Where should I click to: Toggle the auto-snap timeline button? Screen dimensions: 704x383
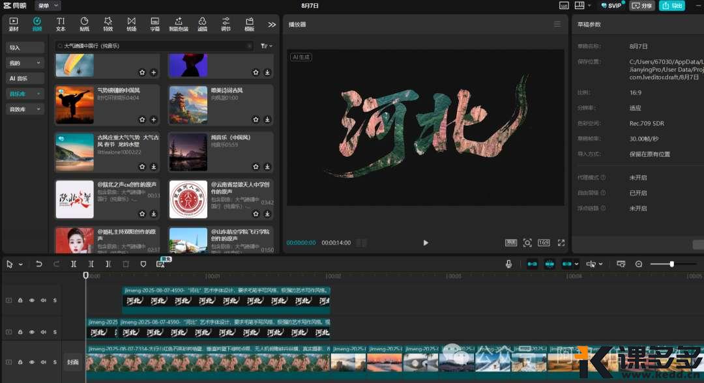(550, 264)
